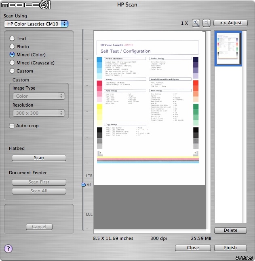The height and width of the screenshot is (261, 255).
Task: Select the Custom scan mode radio button
Action: pos(12,71)
